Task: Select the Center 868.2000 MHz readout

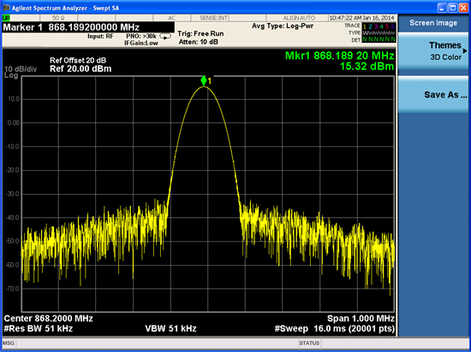Action: pyautogui.click(x=48, y=319)
